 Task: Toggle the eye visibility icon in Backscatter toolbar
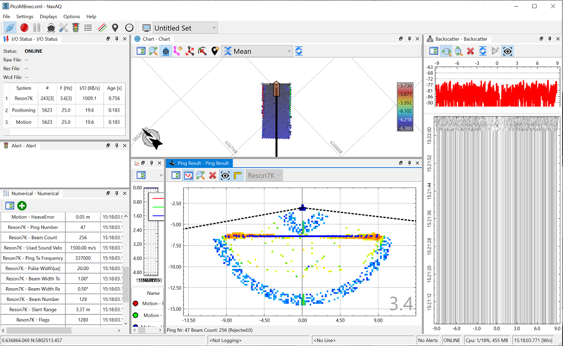coord(507,51)
